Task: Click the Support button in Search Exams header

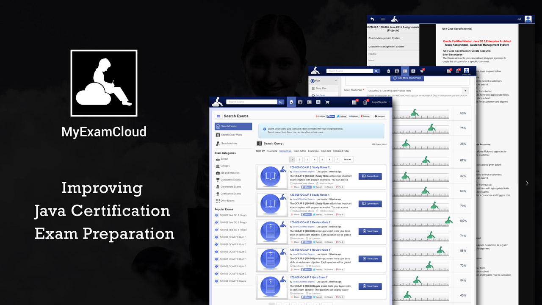Action: (380, 116)
